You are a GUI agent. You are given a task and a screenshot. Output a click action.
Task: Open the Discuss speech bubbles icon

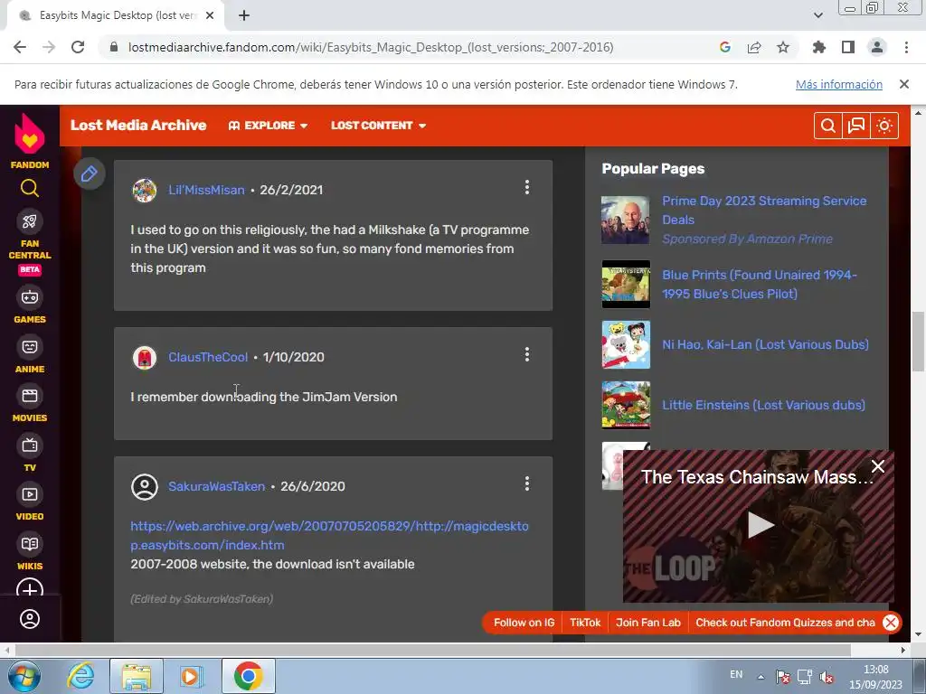[856, 126]
